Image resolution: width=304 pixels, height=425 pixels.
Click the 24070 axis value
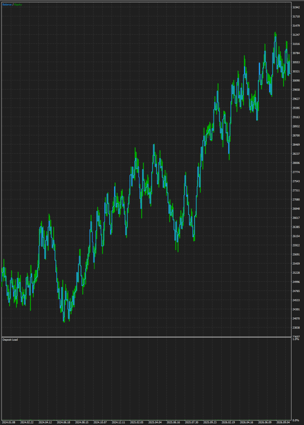tap(296, 319)
